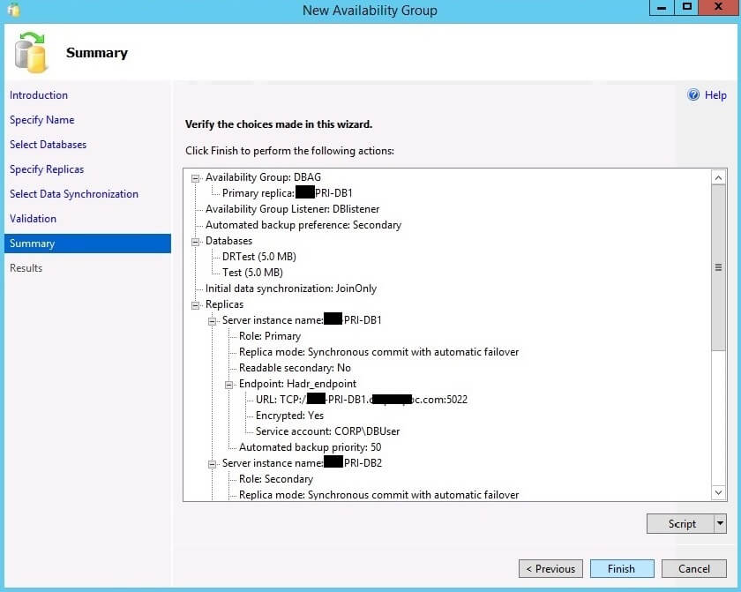Maximize the New Availability Group window

tap(686, 8)
